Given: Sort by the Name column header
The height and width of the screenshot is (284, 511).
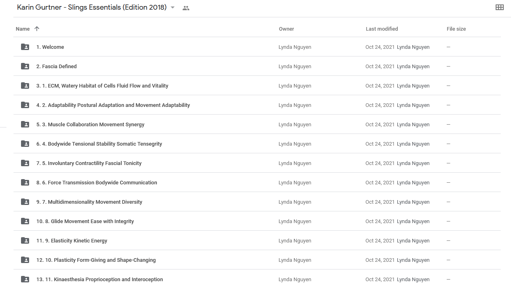Looking at the screenshot, I should [x=23, y=29].
